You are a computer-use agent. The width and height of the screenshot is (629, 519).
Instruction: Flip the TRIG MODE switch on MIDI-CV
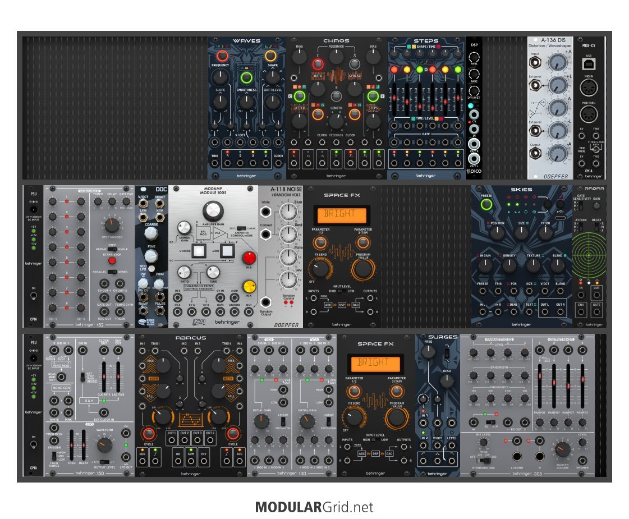point(595,149)
